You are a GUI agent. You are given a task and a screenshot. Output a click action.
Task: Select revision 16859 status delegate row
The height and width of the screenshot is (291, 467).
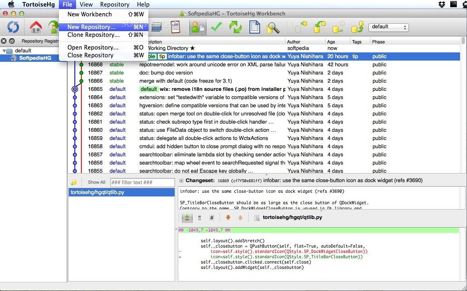(x=264, y=138)
